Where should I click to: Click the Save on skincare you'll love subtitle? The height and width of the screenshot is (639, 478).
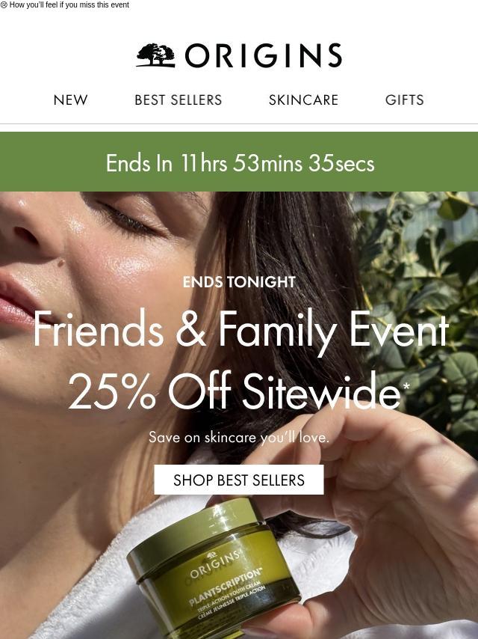[239, 437]
